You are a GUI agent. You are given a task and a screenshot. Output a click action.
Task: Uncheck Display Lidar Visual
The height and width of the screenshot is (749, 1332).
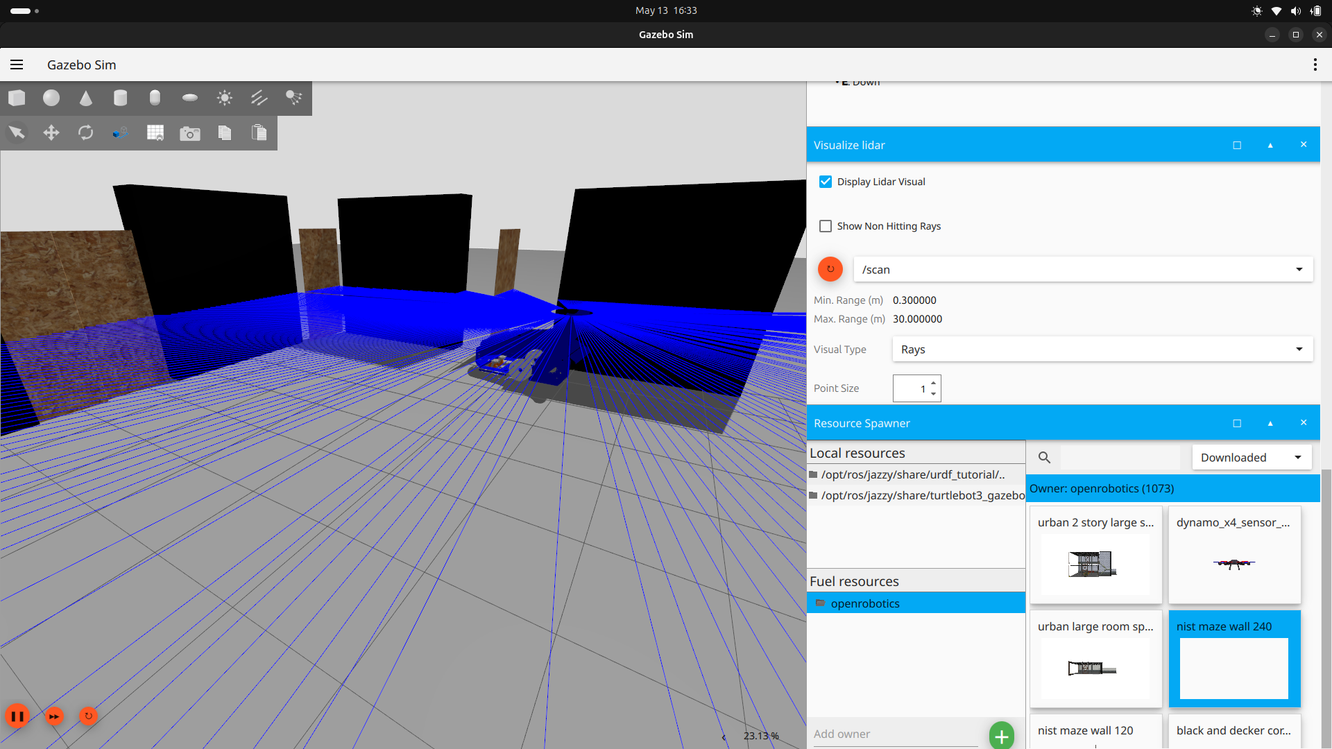pyautogui.click(x=826, y=182)
